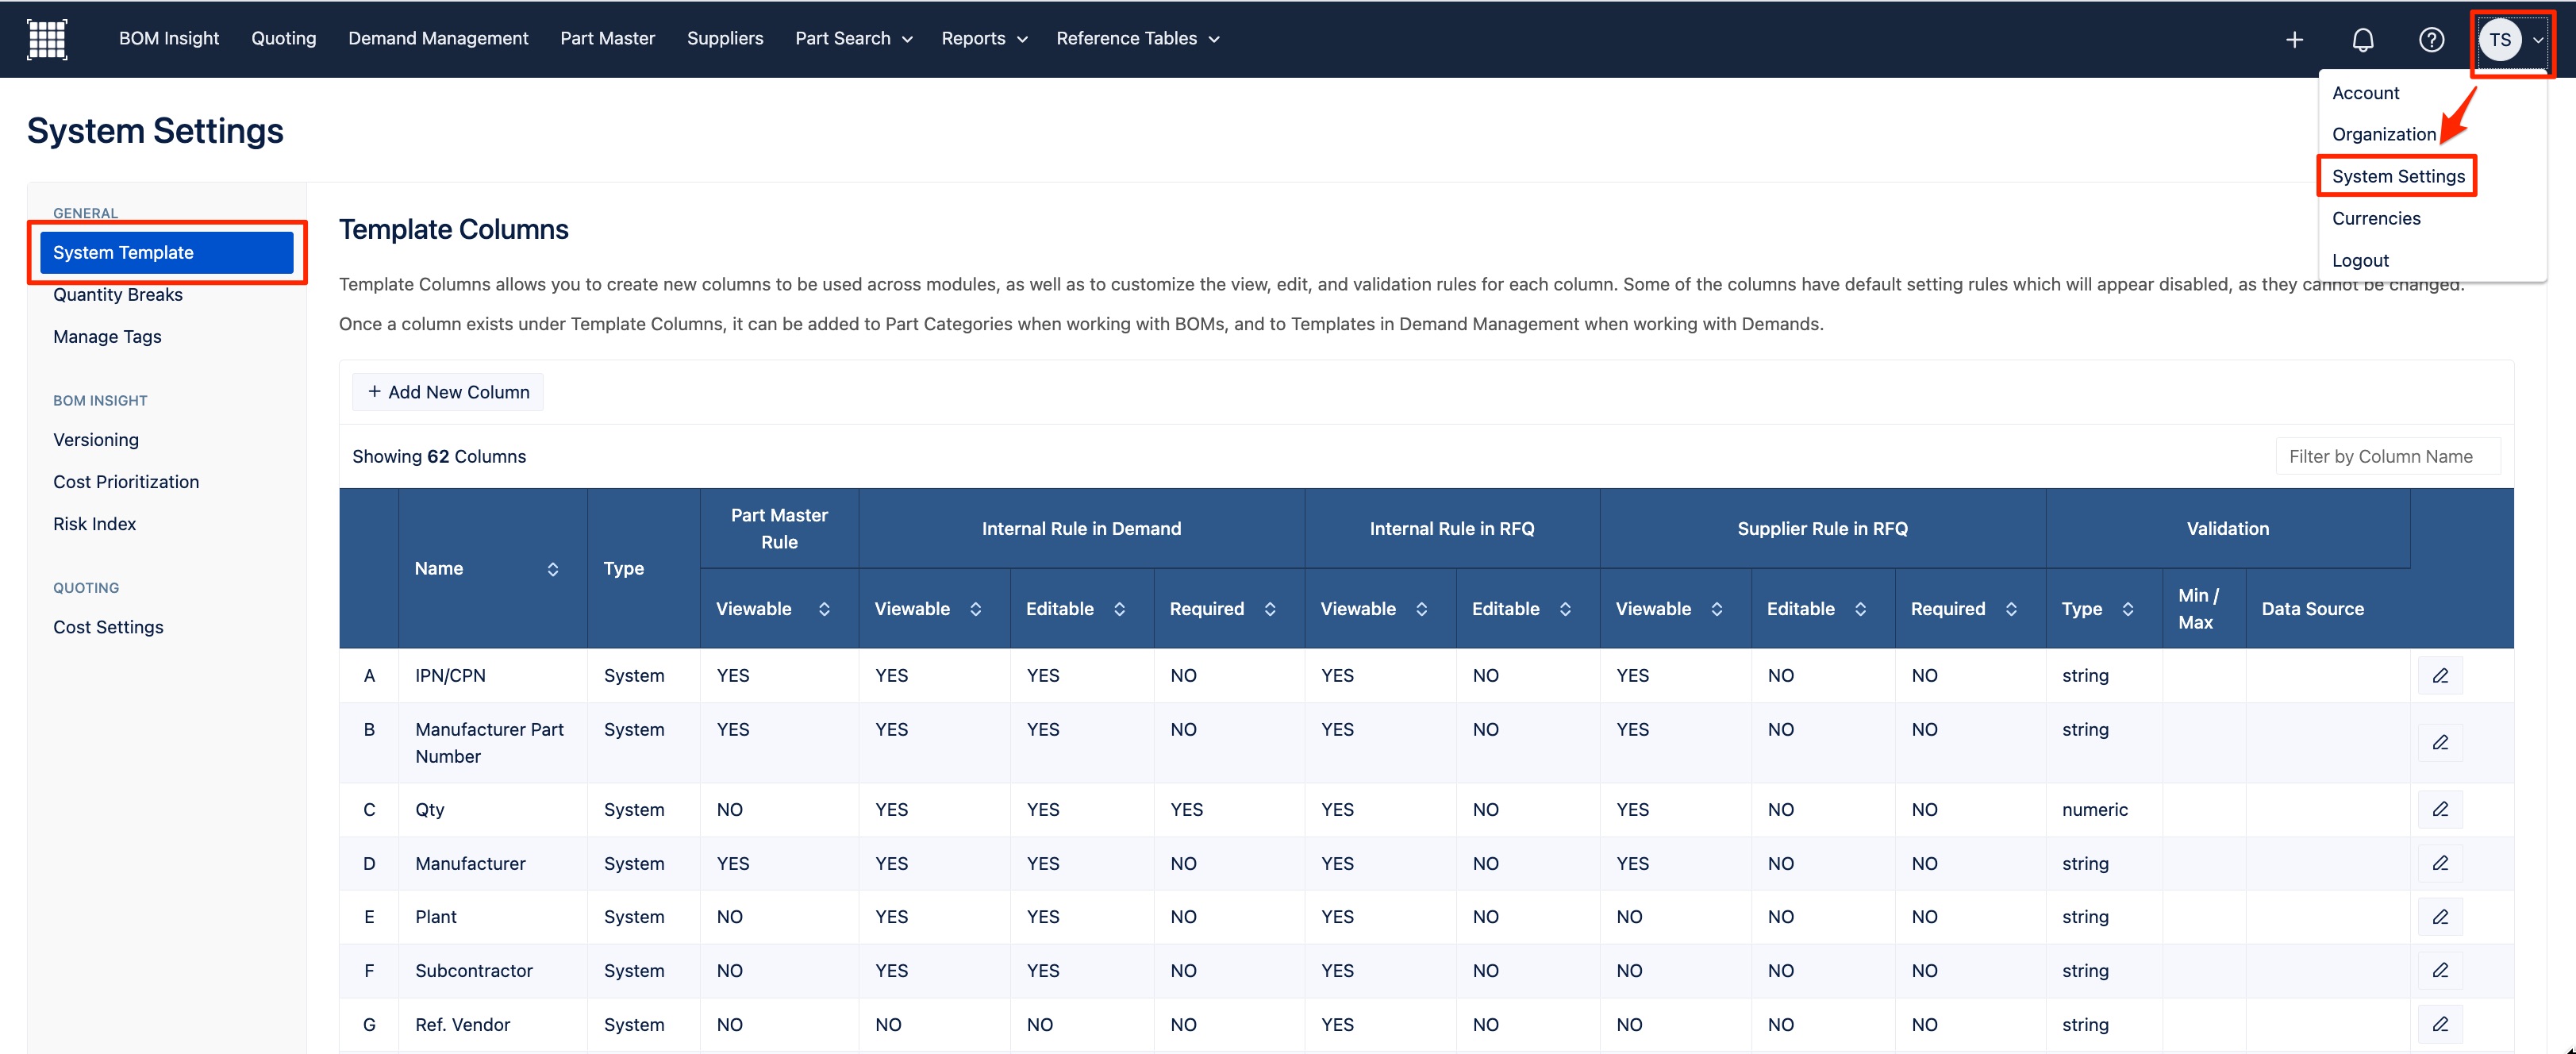Select Organization in user menu

click(2384, 134)
